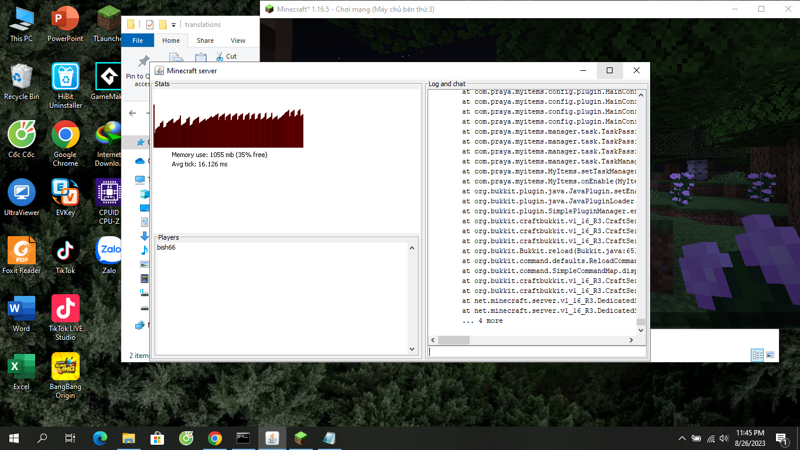The height and width of the screenshot is (450, 800).
Task: Open the Windows Start menu
Action: (14, 438)
